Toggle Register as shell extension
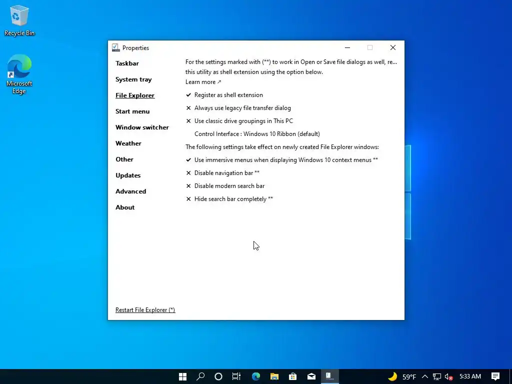Viewport: 512px width, 384px height. pyautogui.click(x=224, y=95)
